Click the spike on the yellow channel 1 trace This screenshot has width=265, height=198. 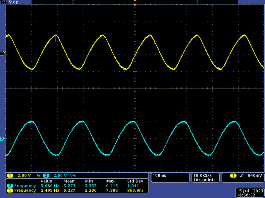pos(55,38)
